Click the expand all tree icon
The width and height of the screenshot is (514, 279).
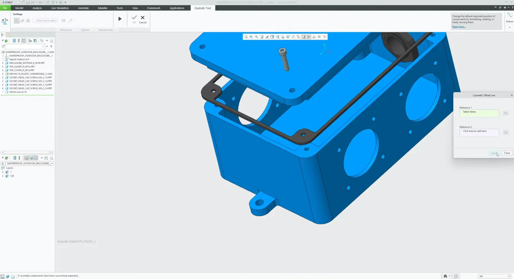coord(14,41)
